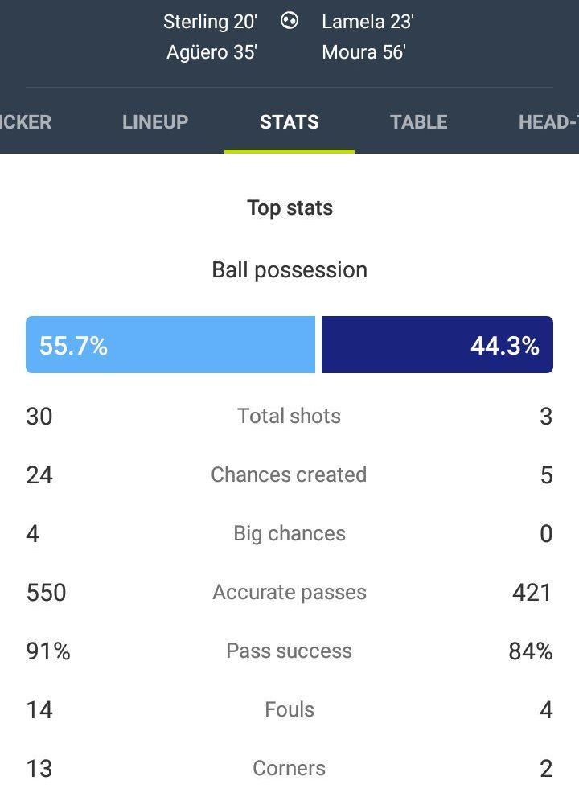Tap the dark blue 44.3% possession bar
The image size is (579, 801).
point(437,345)
